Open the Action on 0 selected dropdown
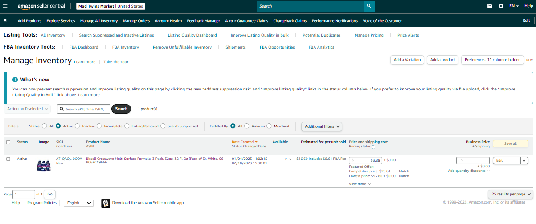 (28, 109)
